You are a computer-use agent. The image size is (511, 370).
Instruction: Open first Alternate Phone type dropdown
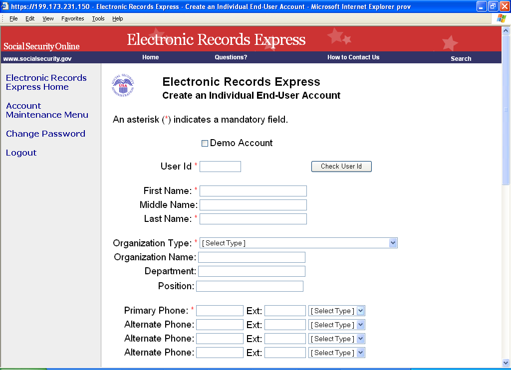337,325
